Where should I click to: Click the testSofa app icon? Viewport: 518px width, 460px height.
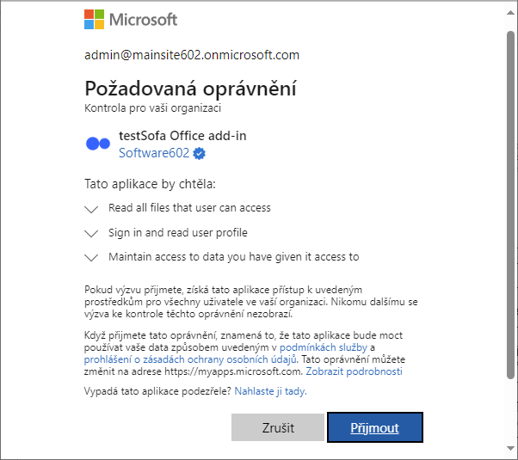coord(98,144)
